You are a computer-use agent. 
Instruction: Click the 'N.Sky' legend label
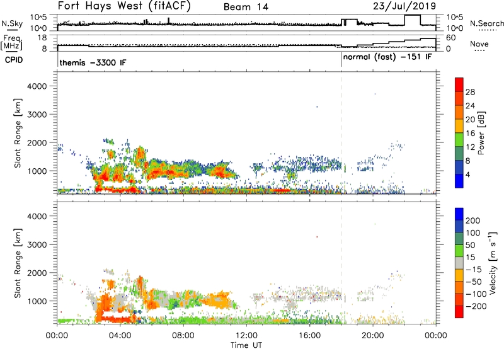pos(12,23)
